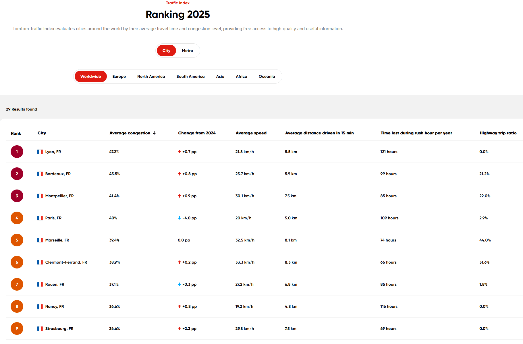
Task: Click the Ranking 2025 heading
Action: [177, 14]
